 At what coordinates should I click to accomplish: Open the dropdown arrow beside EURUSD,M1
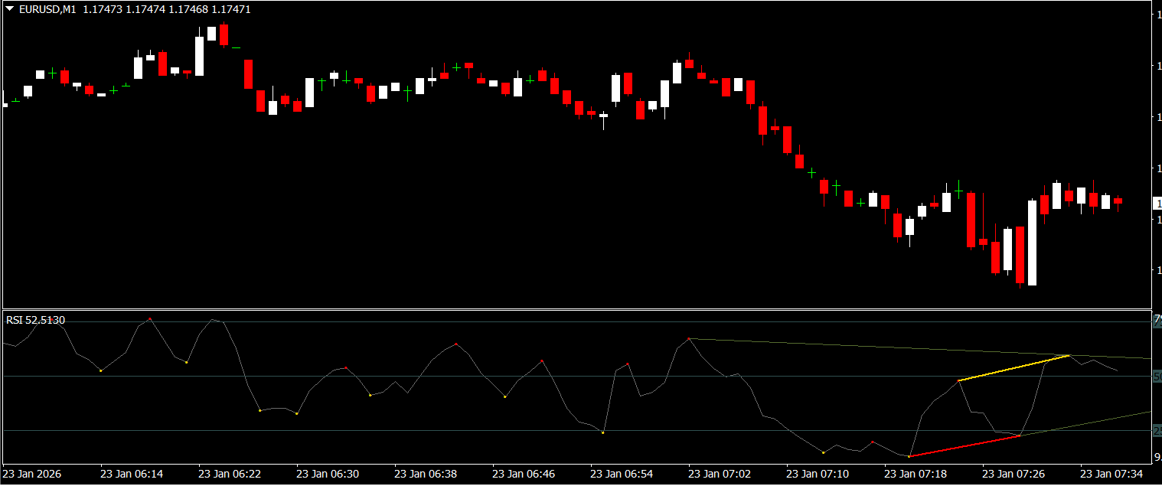(9, 10)
